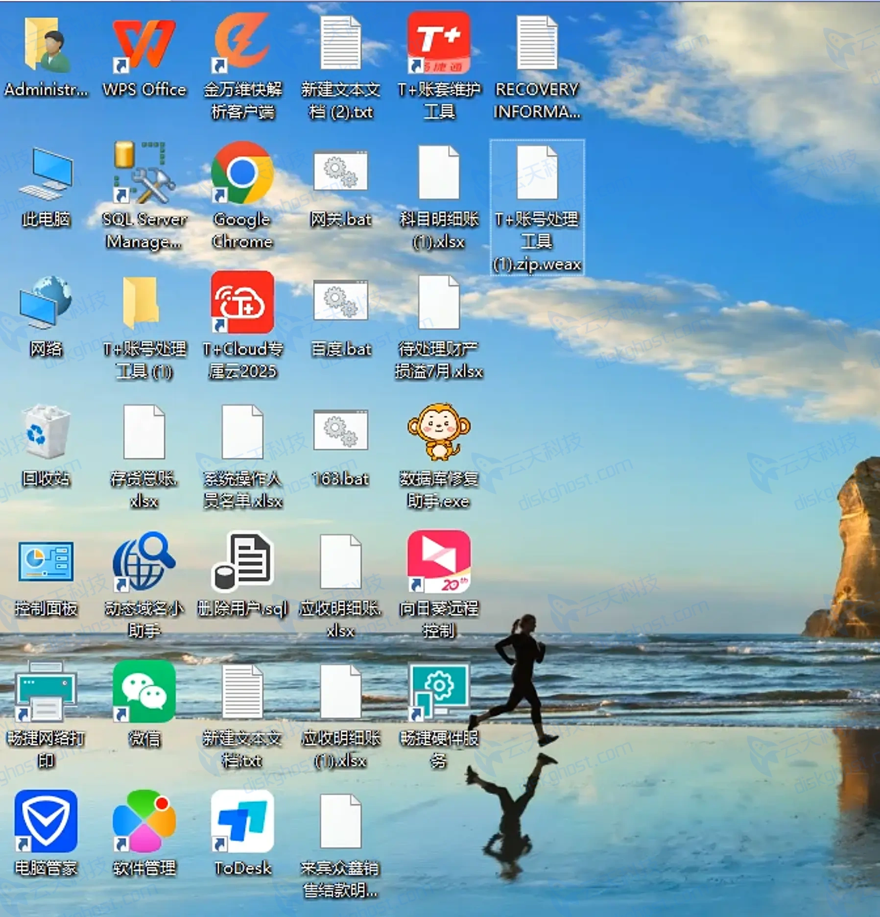This screenshot has height=917, width=880.
Task: Select the 删除用户.sql script file
Action: pyautogui.click(x=242, y=561)
